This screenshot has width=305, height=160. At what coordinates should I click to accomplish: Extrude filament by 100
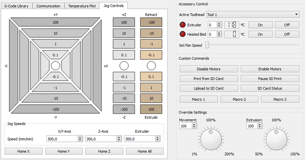click(151, 109)
